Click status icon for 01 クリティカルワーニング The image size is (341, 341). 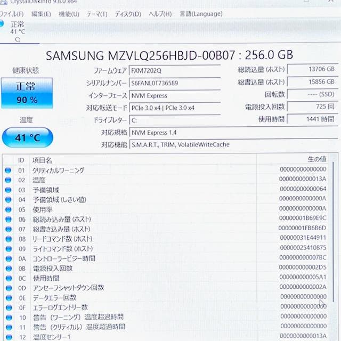click(x=8, y=170)
